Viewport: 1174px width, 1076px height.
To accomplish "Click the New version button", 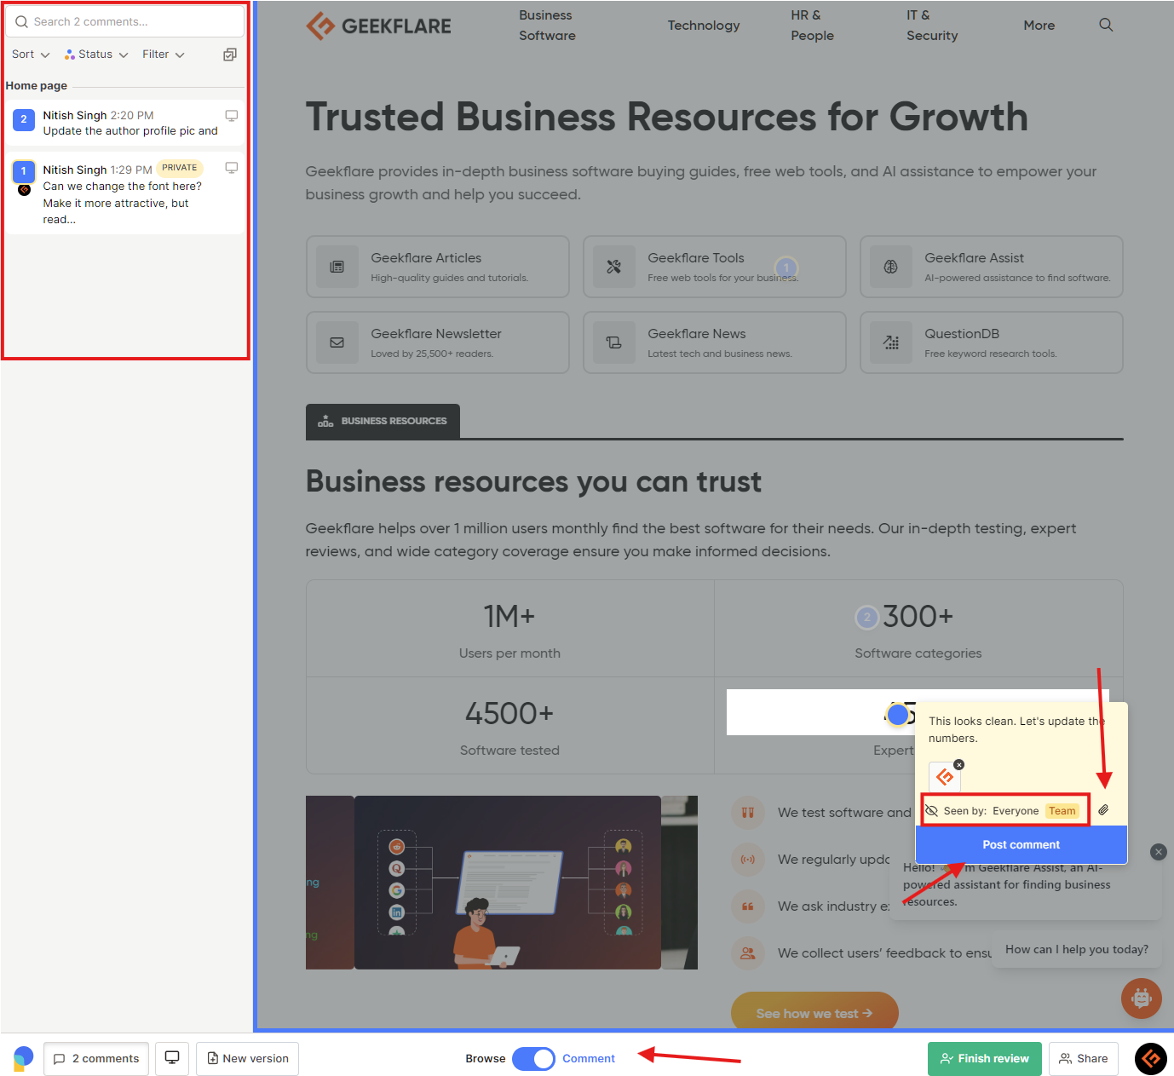I will [x=248, y=1059].
